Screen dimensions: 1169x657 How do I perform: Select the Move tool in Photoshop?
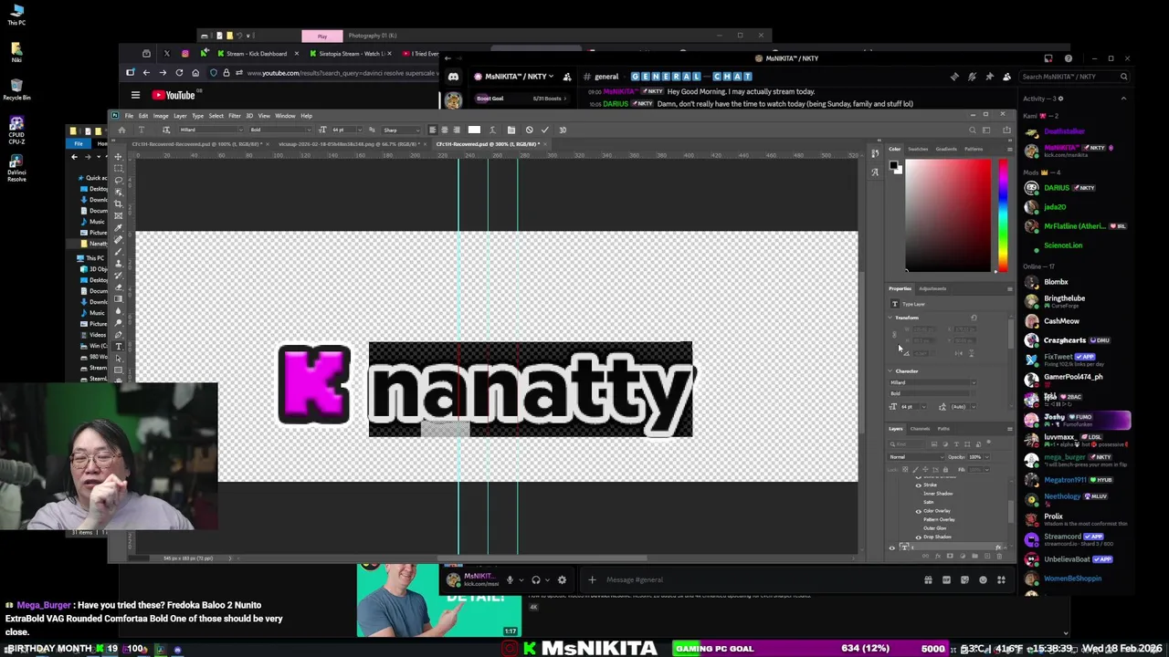coord(119,157)
